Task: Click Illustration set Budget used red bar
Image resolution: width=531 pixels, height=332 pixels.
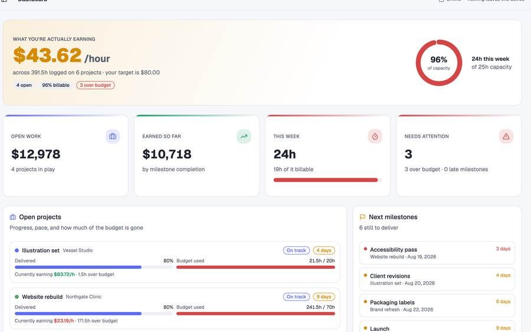Action: tap(255, 267)
